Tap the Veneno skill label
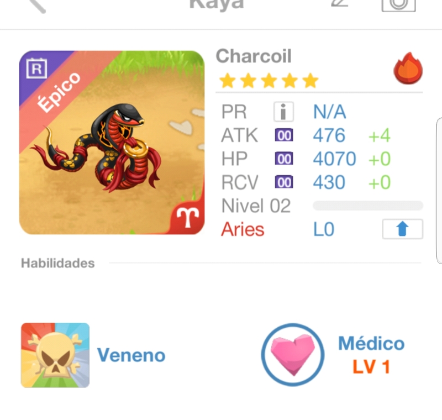Viewport: 442px width, 420px height. 131,355
